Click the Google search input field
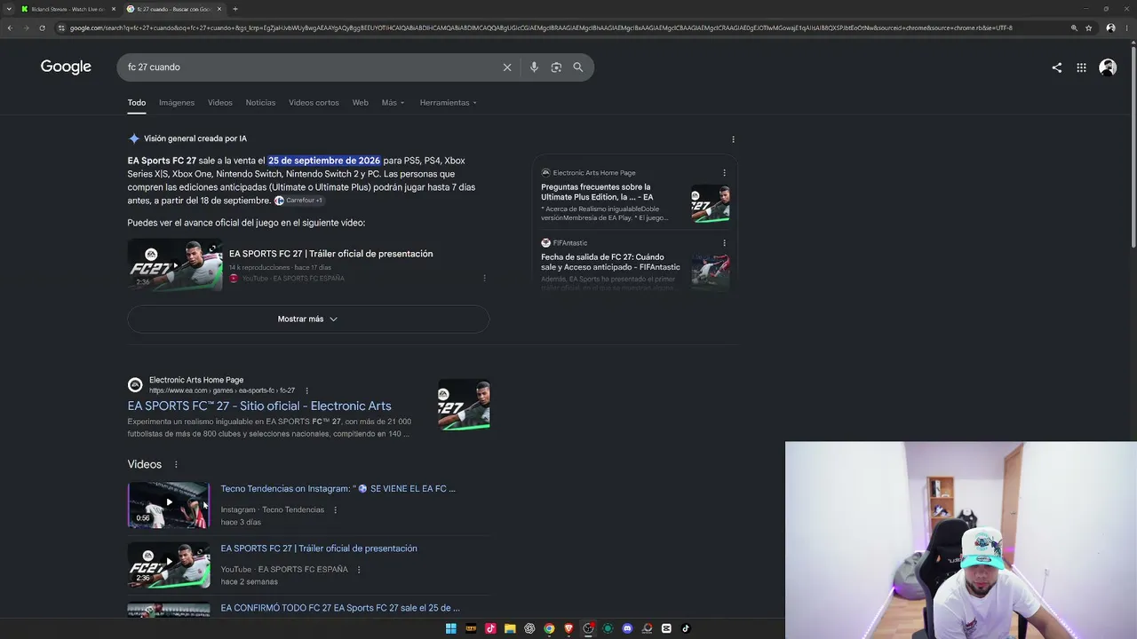This screenshot has height=639, width=1137. [x=311, y=67]
